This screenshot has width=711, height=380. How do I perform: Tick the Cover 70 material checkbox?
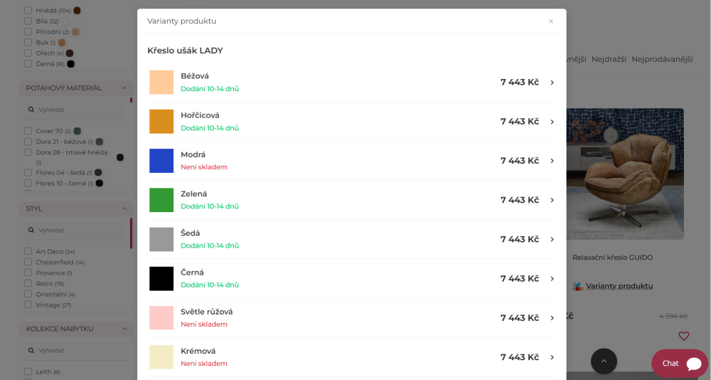28,131
